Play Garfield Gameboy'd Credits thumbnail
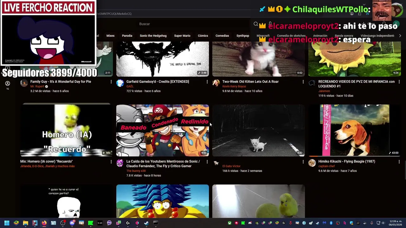406x228 pixels. (162, 59)
